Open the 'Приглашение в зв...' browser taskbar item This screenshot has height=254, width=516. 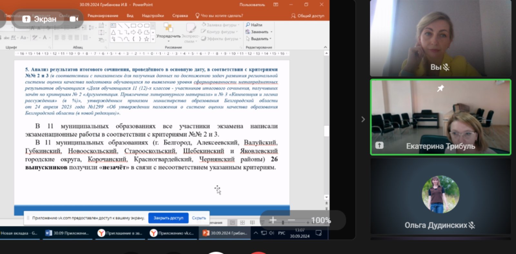pos(120,233)
